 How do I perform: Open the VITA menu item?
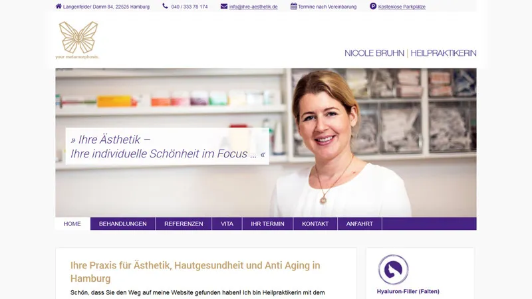(x=227, y=224)
